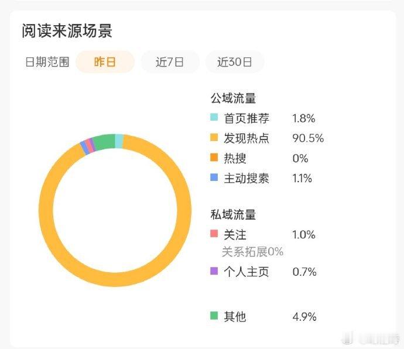Click the blue 主动搜索 legend swatch

point(214,177)
